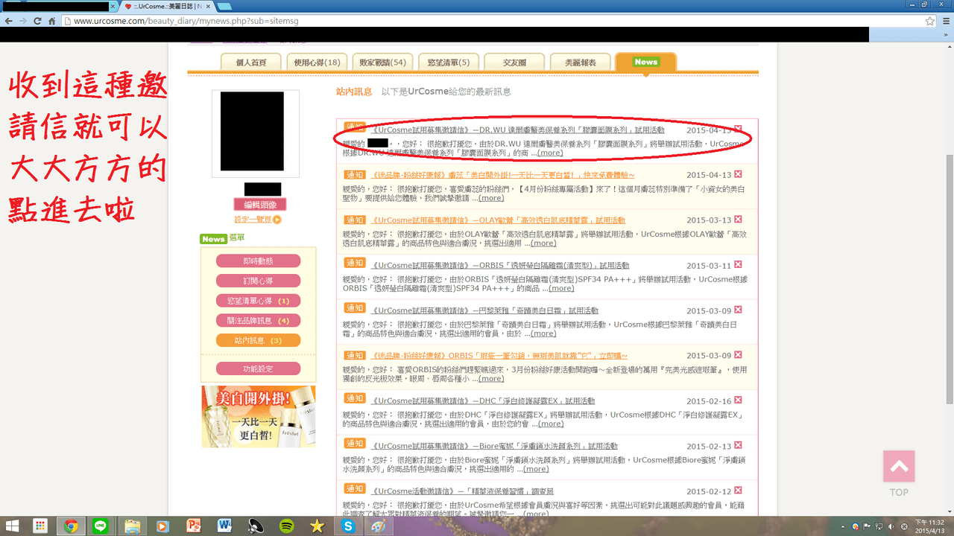Select 站內訊息 (3) in the menu
The height and width of the screenshot is (536, 954).
(258, 340)
